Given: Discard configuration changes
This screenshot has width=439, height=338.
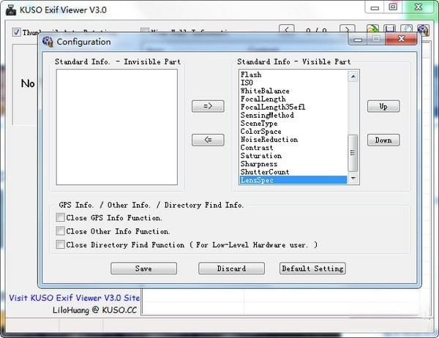Looking at the screenshot, I should [x=231, y=268].
